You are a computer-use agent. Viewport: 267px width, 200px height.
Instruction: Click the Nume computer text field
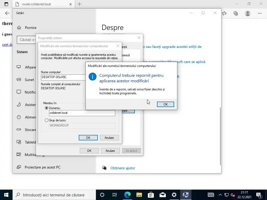63,77
